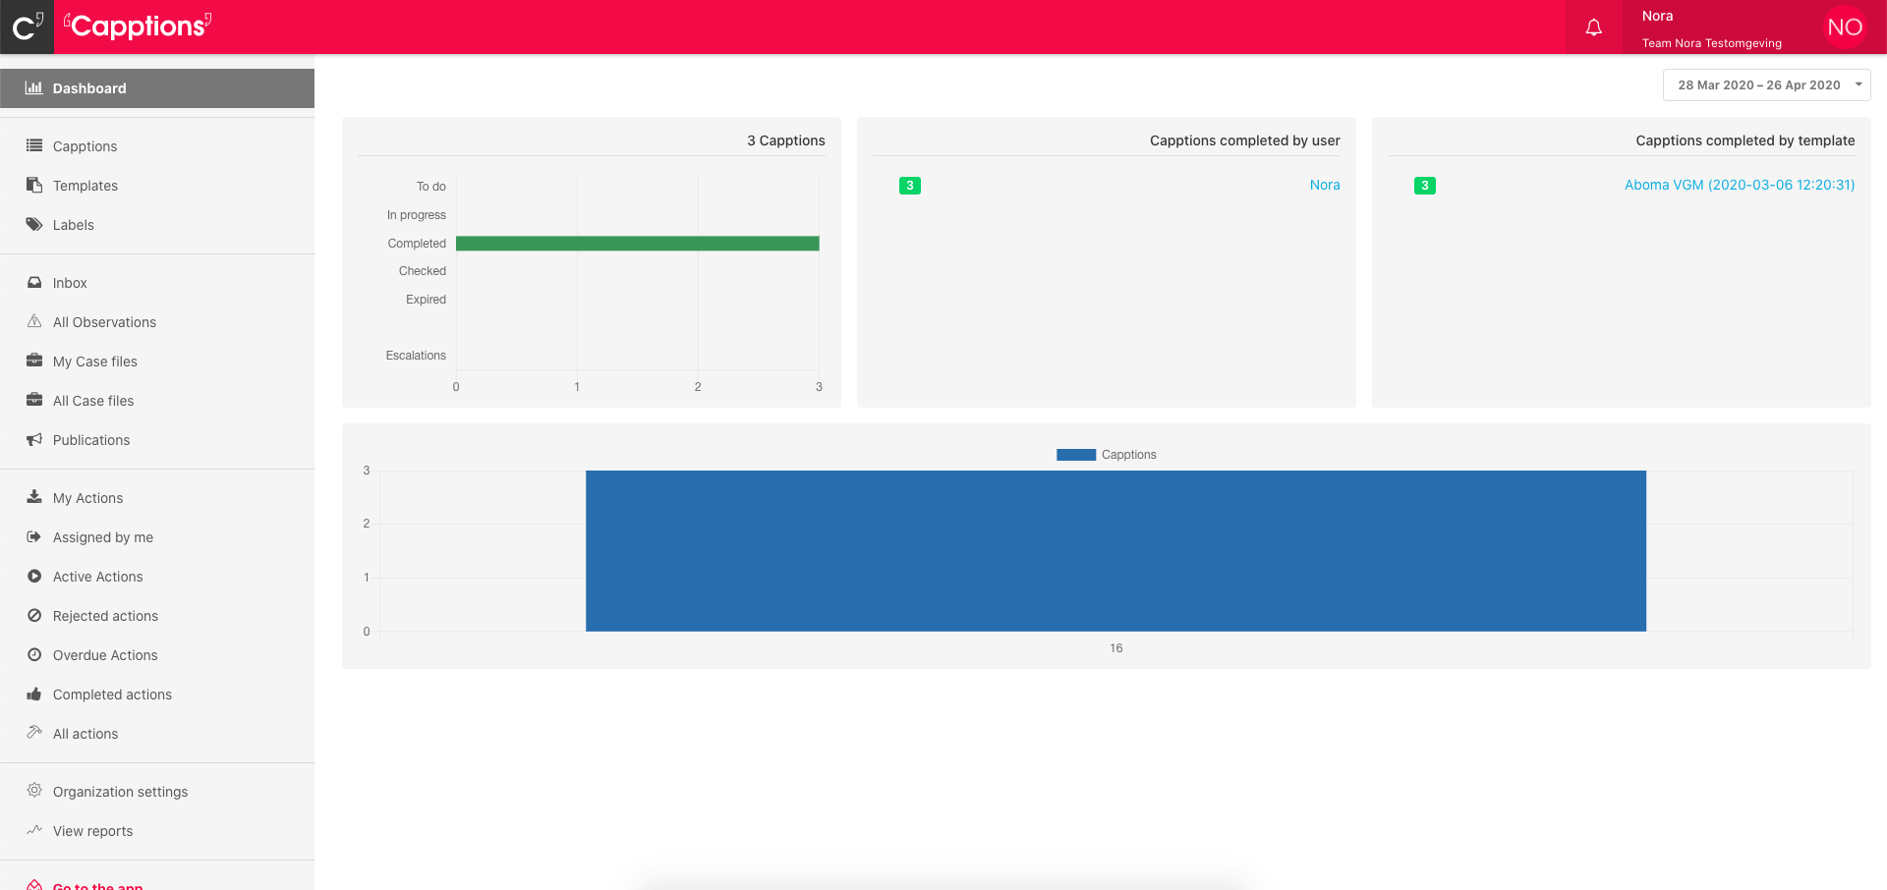Open My Actions in the sidebar
1887x890 pixels.
coord(157,498)
